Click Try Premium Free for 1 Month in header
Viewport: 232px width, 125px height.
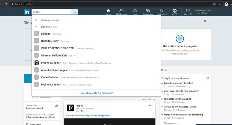(x=203, y=12)
